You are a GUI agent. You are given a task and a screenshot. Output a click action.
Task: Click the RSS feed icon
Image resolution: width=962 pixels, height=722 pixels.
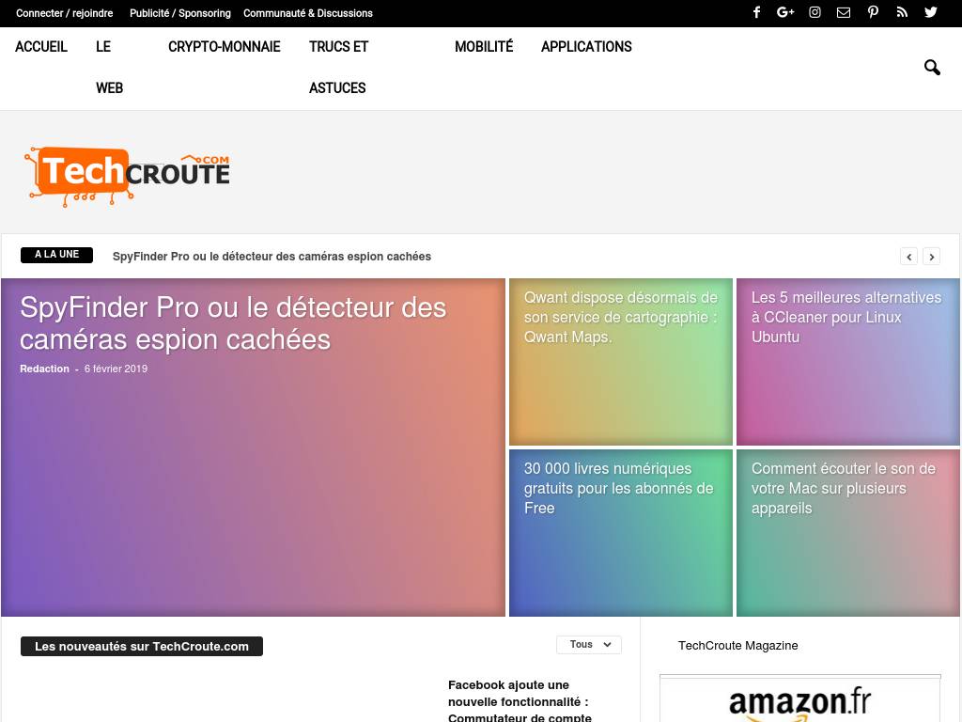click(902, 12)
